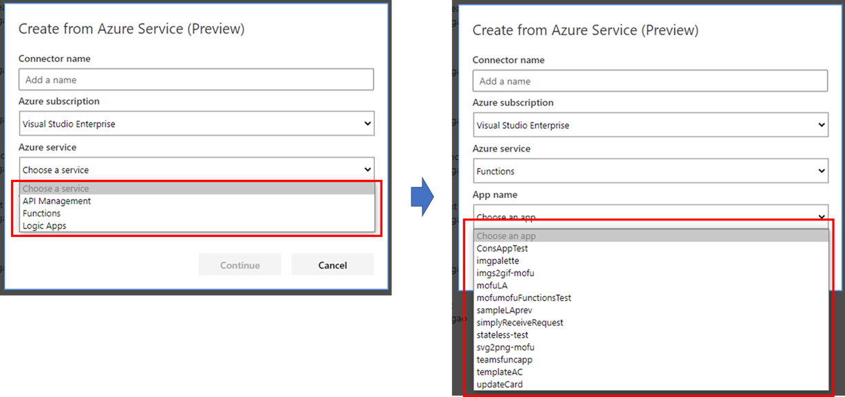Open the Azure service dropdown in left dialog
Image resolution: width=845 pixels, height=397 pixels.
196,170
